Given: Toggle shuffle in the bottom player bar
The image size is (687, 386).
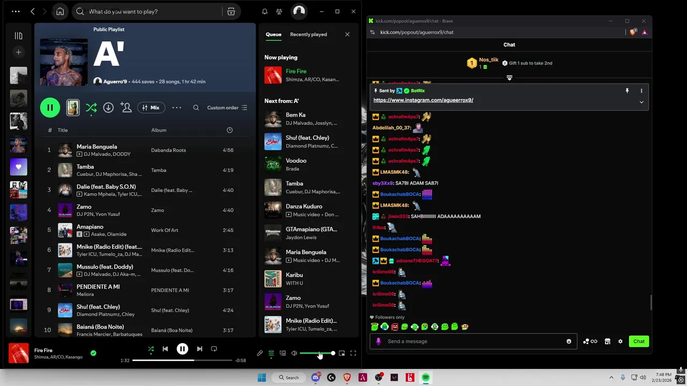Looking at the screenshot, I should 151,349.
